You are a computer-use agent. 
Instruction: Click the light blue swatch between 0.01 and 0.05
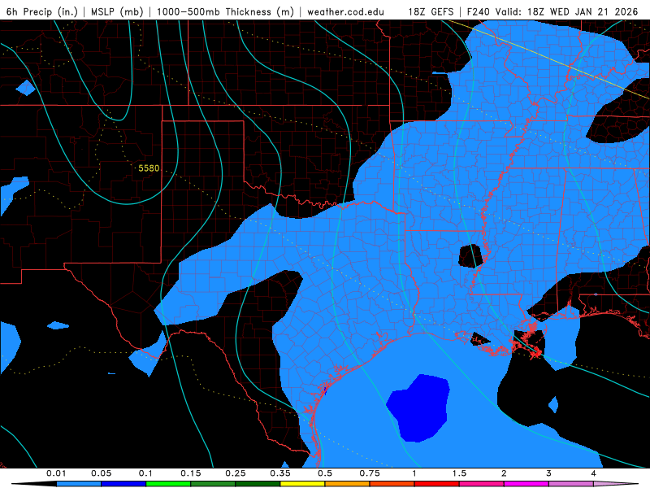pyautogui.click(x=79, y=484)
